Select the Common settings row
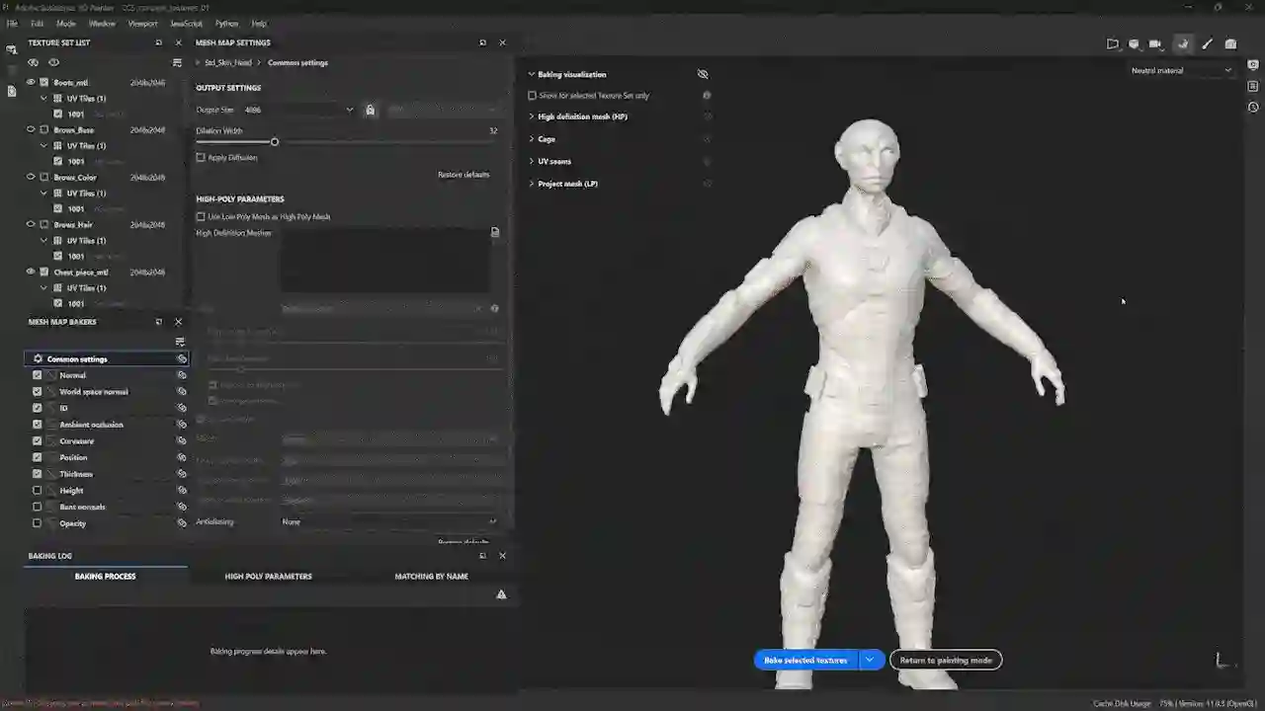Screen dimensions: 1265x711 click(x=106, y=358)
